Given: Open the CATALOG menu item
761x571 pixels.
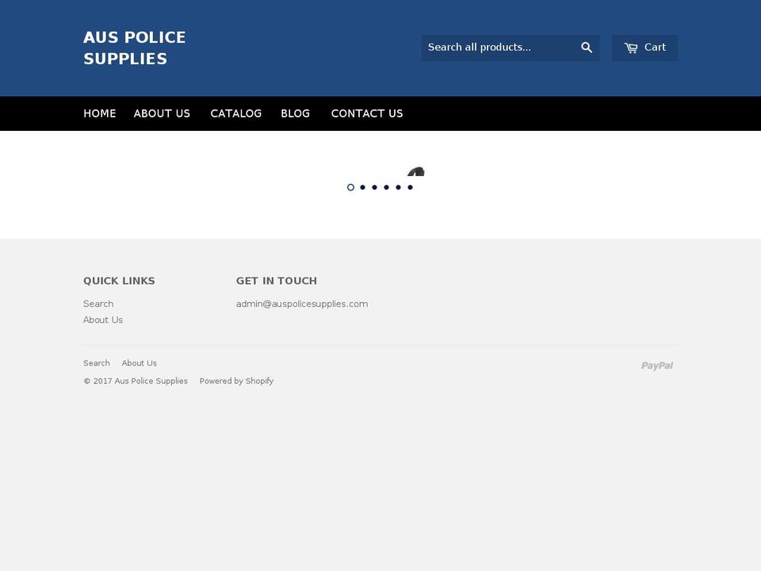Looking at the screenshot, I should [236, 113].
